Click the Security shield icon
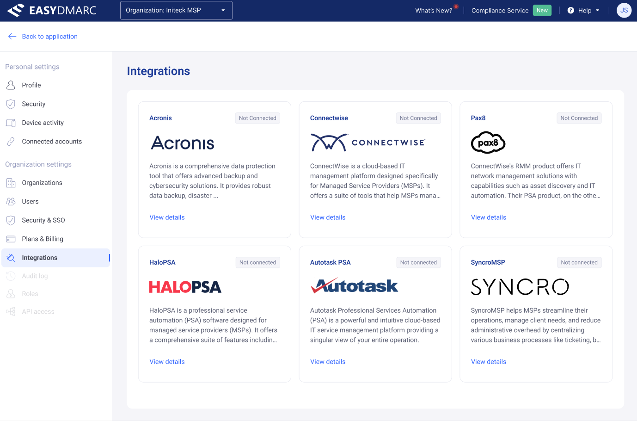The height and width of the screenshot is (421, 637). [x=11, y=104]
